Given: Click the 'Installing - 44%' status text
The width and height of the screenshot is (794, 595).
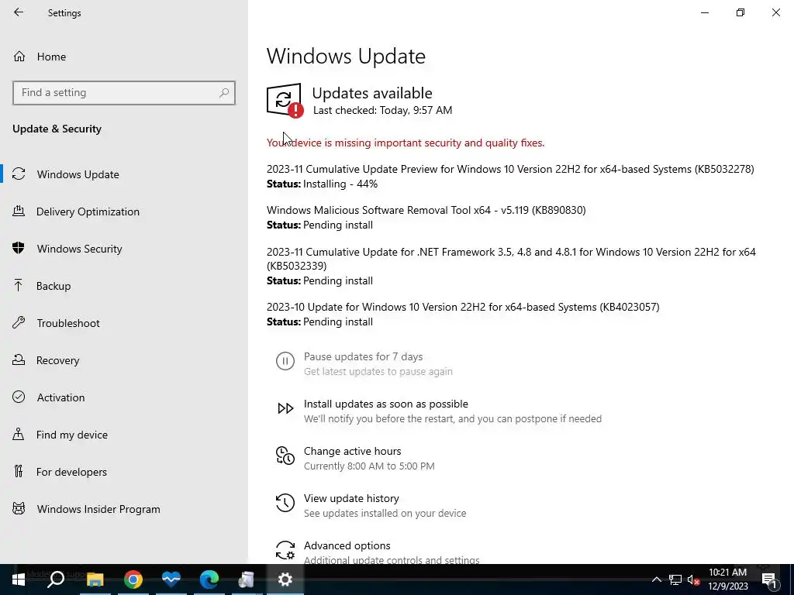Looking at the screenshot, I should coord(340,184).
